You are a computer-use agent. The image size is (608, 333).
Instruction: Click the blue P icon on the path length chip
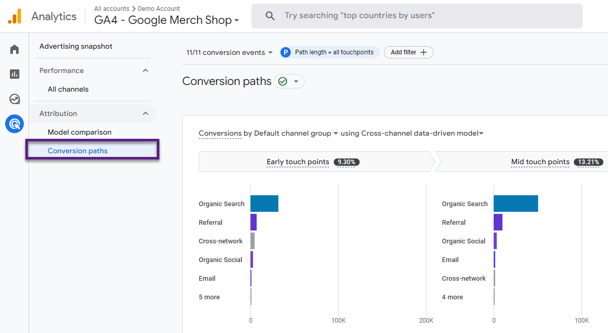[x=286, y=52]
